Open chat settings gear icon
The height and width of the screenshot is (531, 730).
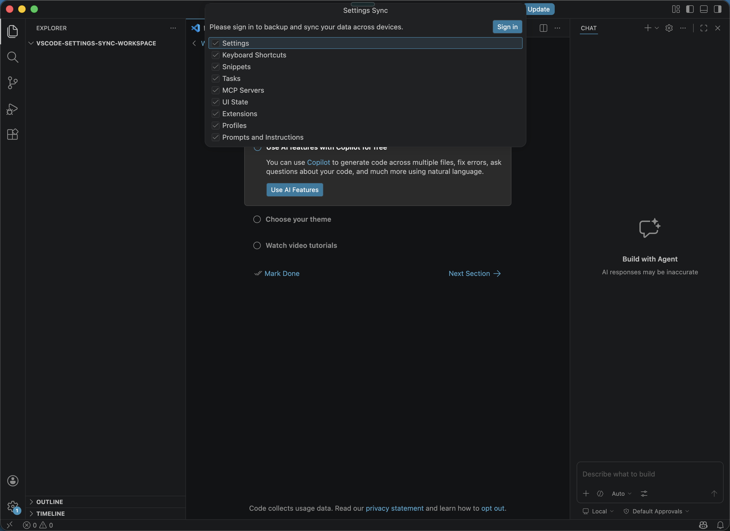click(x=669, y=28)
